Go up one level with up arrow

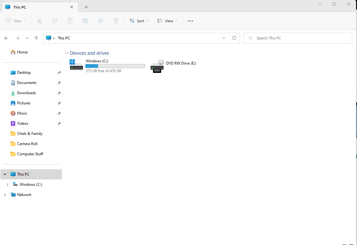pyautogui.click(x=36, y=38)
